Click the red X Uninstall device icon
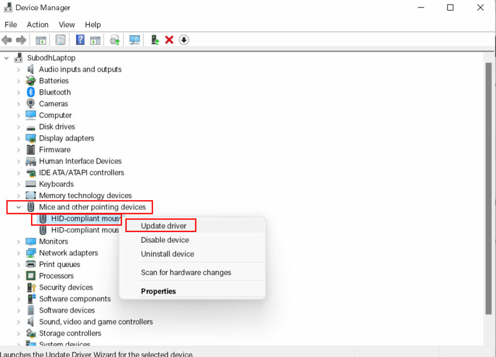Screen dimensions: 496x357 pos(169,40)
